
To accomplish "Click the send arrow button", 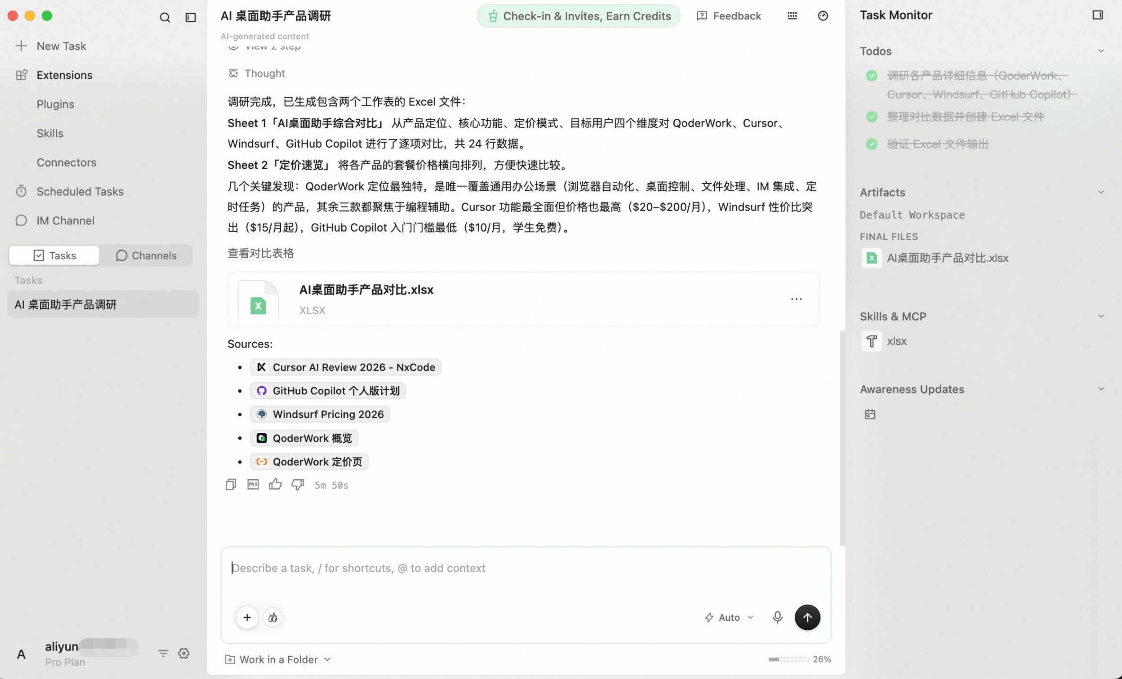I will pos(807,617).
